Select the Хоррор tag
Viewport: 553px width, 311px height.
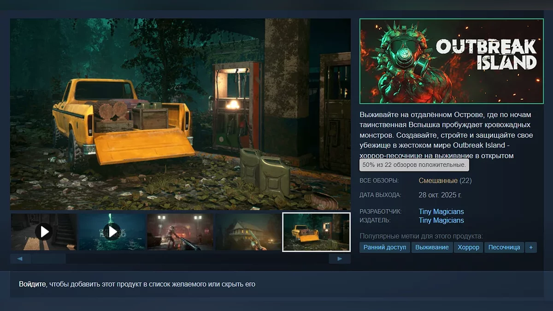(468, 247)
